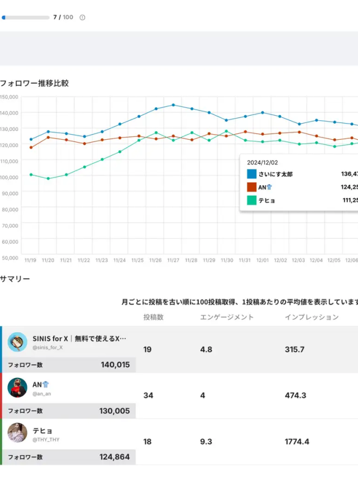The image size is (358, 477).
Task: Click the info icon beside 7 / 100
Action: pos(82,17)
